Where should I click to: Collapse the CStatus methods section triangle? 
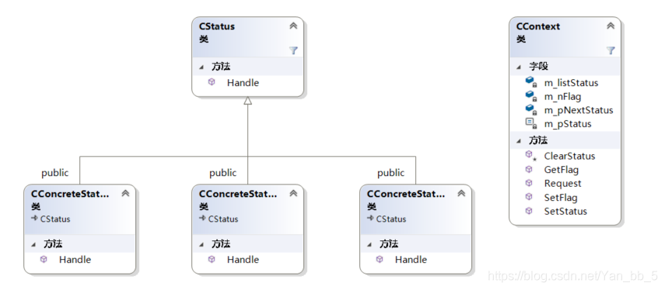(201, 67)
